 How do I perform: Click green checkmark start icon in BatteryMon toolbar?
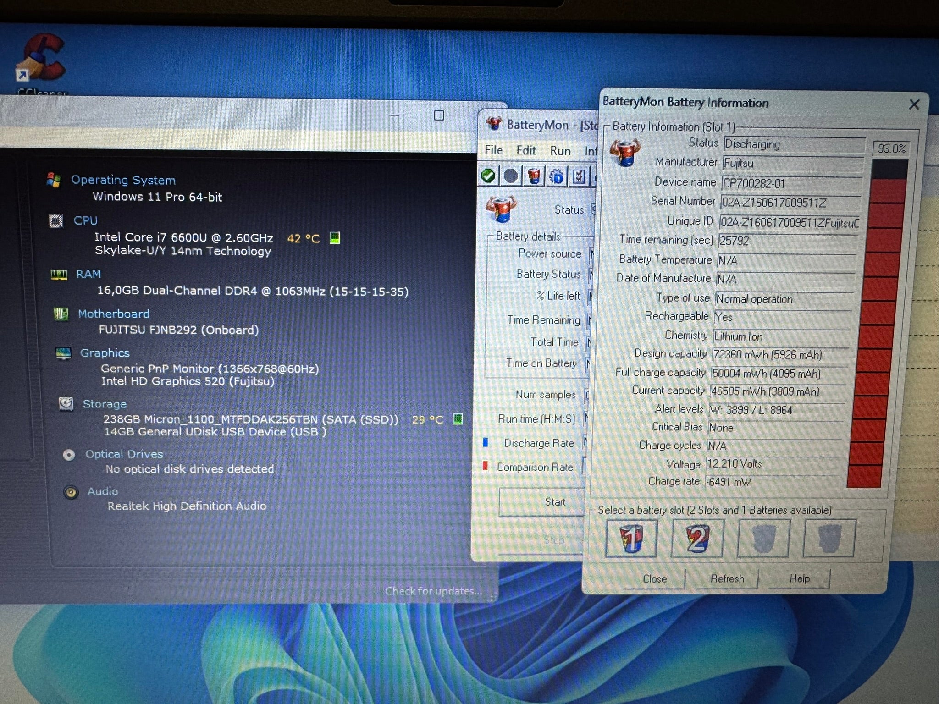tap(488, 176)
